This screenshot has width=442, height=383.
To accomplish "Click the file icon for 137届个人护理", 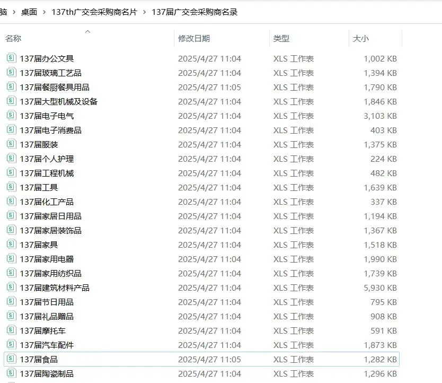I will click(11, 158).
